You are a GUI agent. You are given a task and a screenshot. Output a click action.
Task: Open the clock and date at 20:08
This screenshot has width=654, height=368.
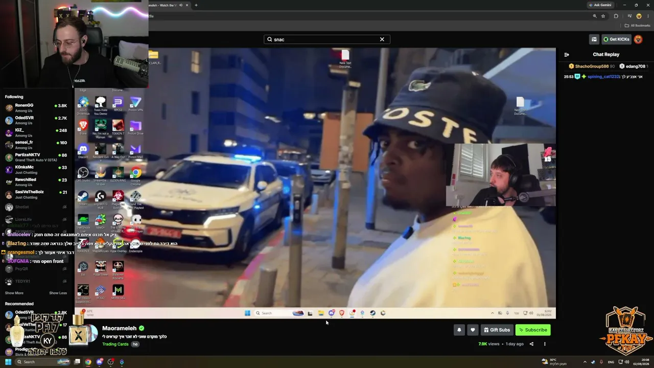641,362
